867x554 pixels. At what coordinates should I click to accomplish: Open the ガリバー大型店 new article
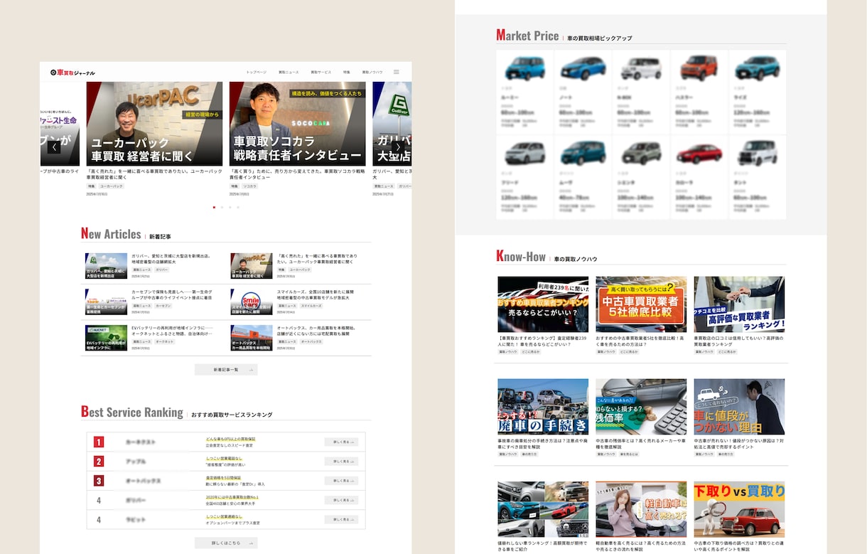click(153, 266)
